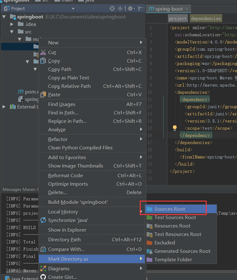Open the Project panel settings gear
The width and height of the screenshot is (237, 280).
point(131,9)
